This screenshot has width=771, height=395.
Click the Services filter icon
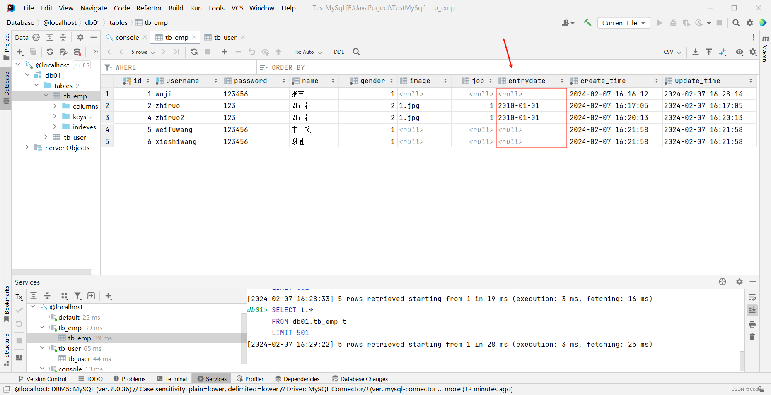point(78,296)
